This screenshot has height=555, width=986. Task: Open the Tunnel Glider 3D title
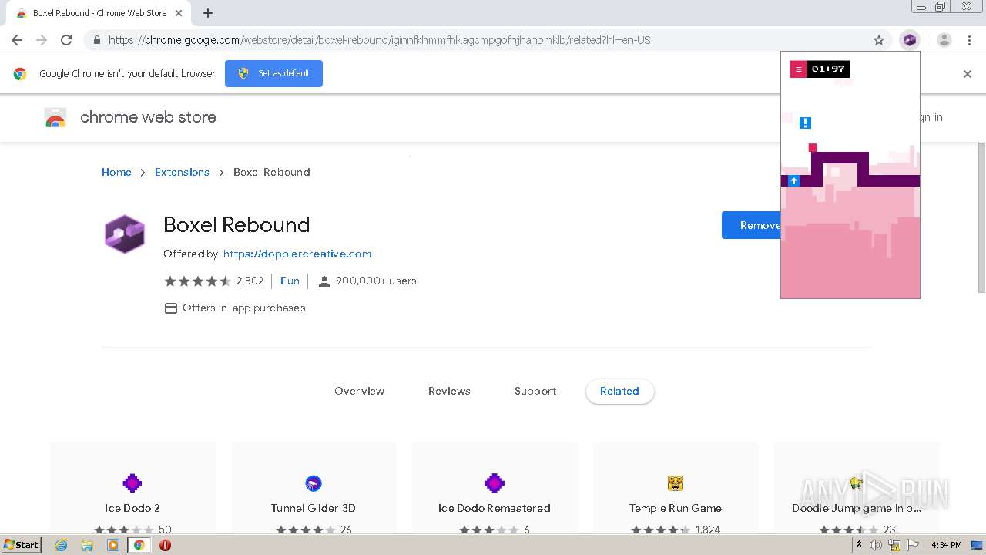pyautogui.click(x=314, y=508)
